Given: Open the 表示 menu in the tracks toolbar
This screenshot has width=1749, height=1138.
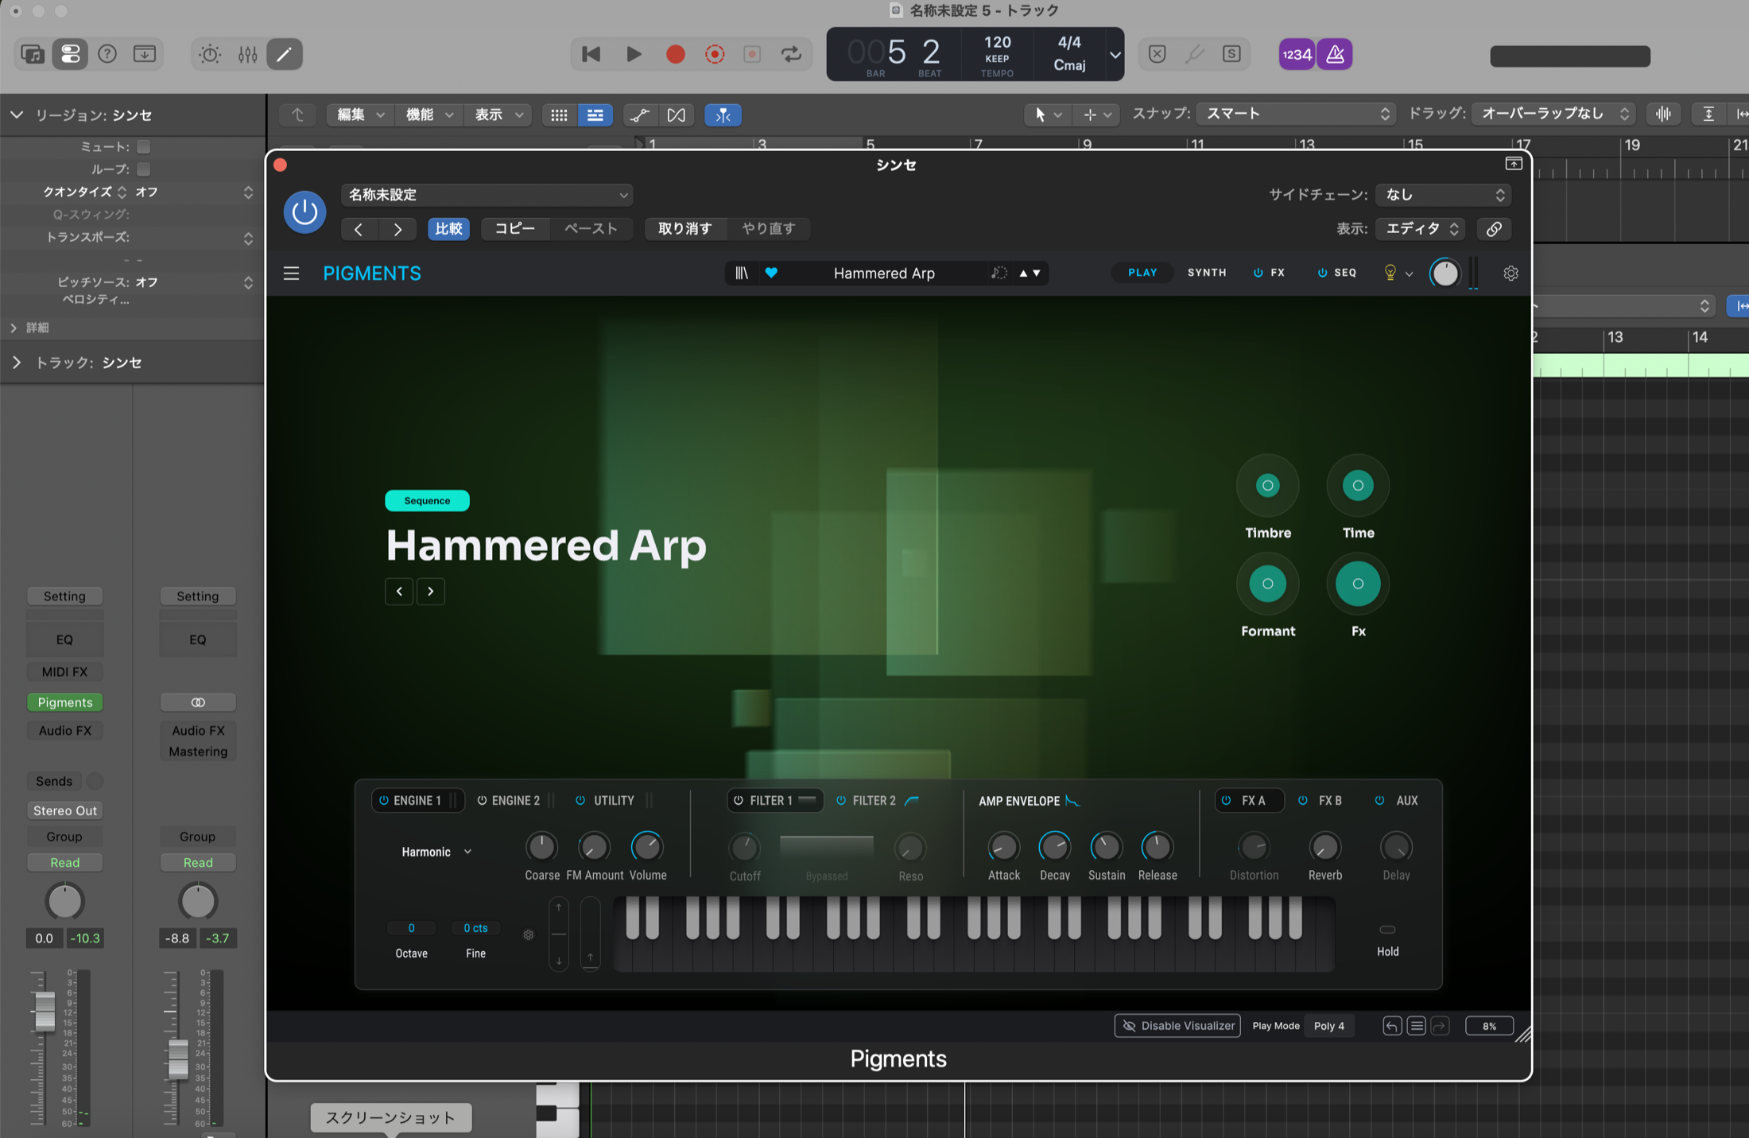Looking at the screenshot, I should (x=498, y=115).
